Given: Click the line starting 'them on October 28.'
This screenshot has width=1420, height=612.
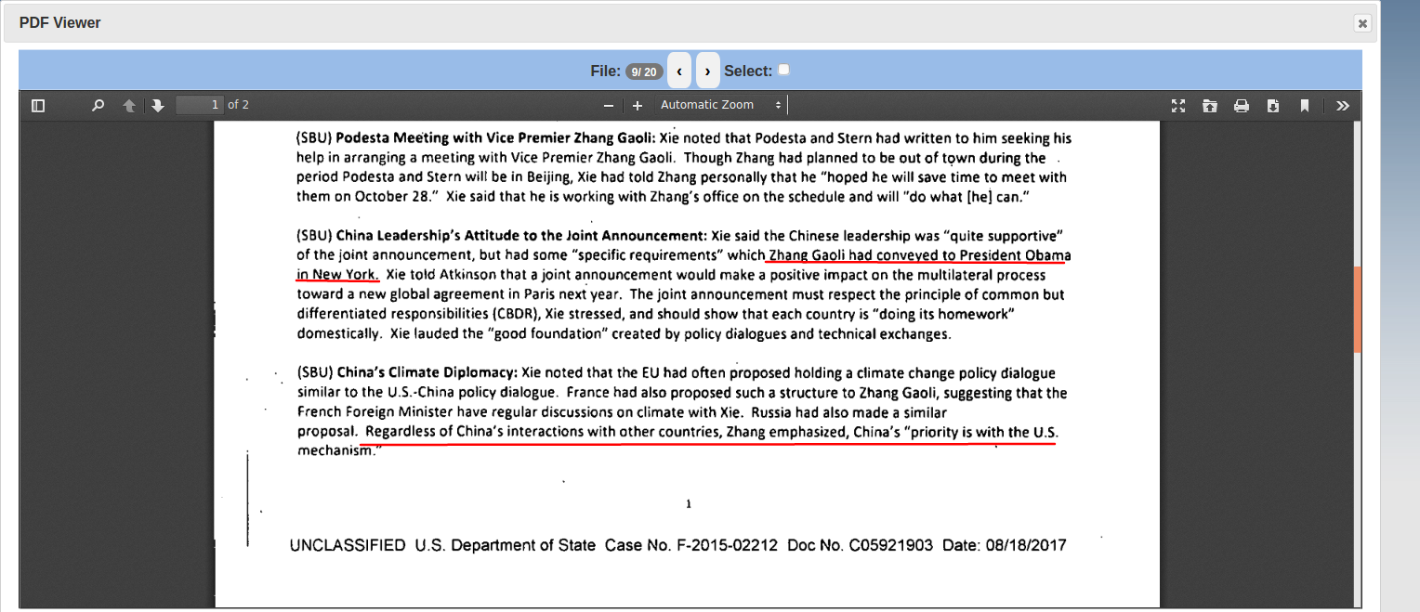Looking at the screenshot, I should pyautogui.click(x=664, y=197).
